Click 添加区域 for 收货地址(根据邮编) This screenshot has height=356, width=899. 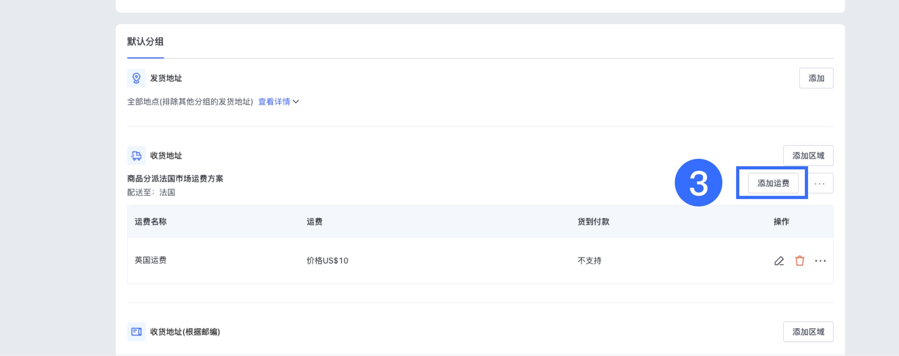tap(808, 332)
